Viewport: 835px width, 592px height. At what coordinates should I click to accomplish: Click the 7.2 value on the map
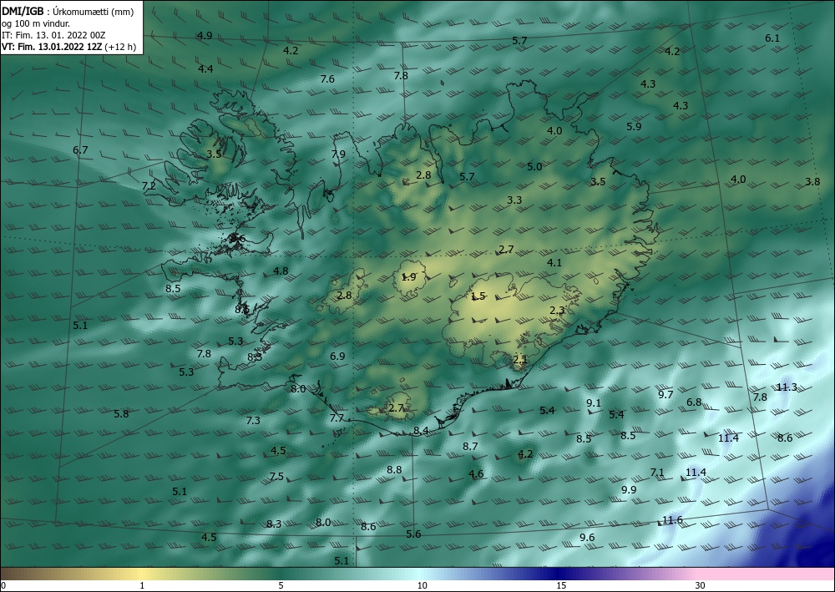pos(149,186)
